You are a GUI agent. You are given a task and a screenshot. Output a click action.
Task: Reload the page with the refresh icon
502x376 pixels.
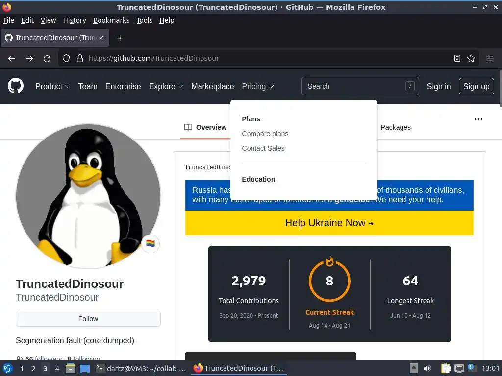click(47, 59)
